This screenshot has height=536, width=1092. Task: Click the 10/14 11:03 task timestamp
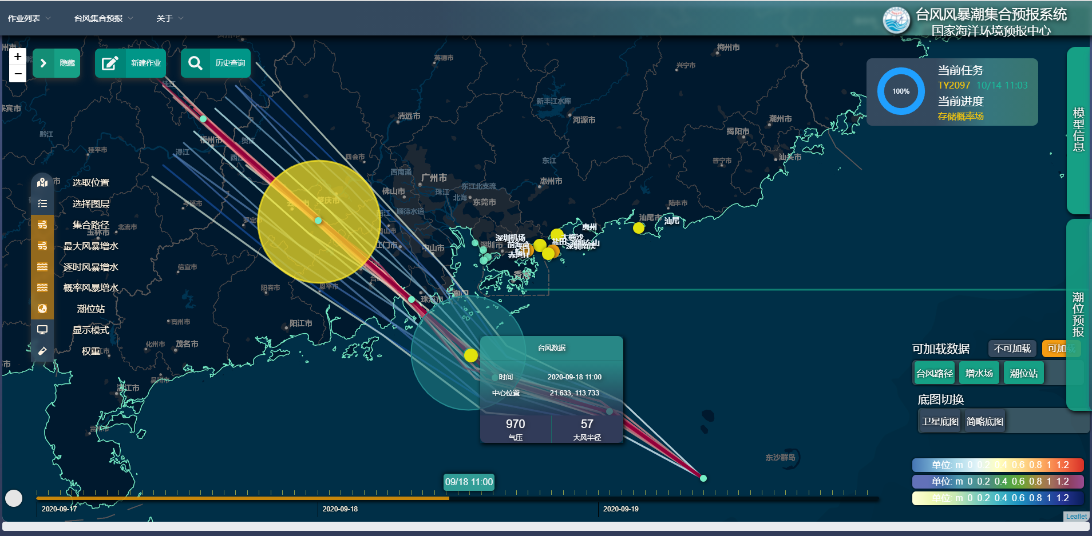[x=1002, y=85]
